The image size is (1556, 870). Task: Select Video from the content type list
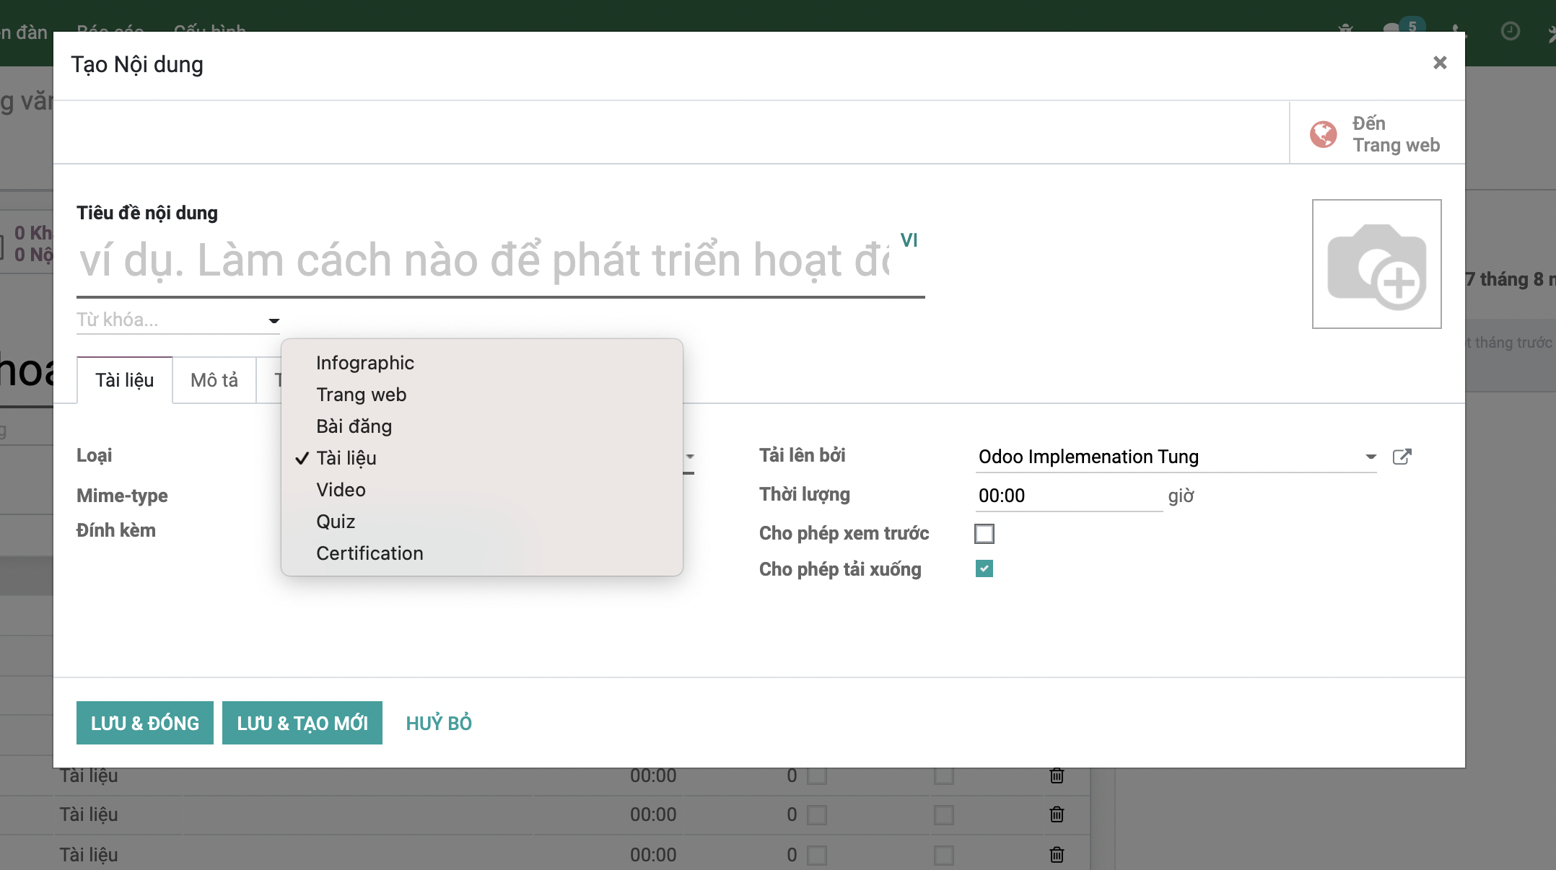click(x=340, y=489)
